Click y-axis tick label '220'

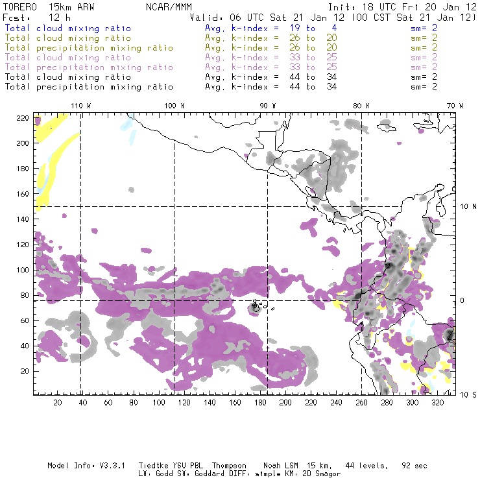(23, 118)
